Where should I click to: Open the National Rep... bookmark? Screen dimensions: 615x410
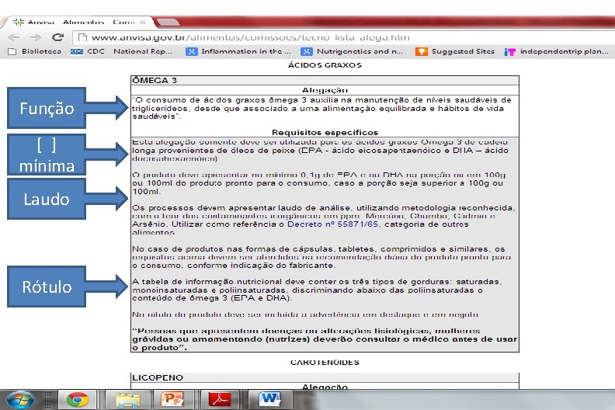(143, 51)
